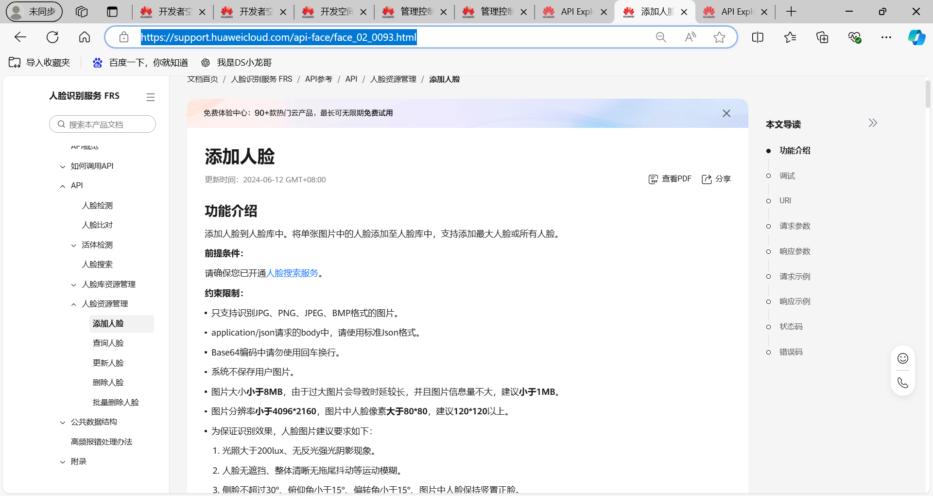Click the browser refresh button
The width and height of the screenshot is (933, 496).
[x=52, y=37]
